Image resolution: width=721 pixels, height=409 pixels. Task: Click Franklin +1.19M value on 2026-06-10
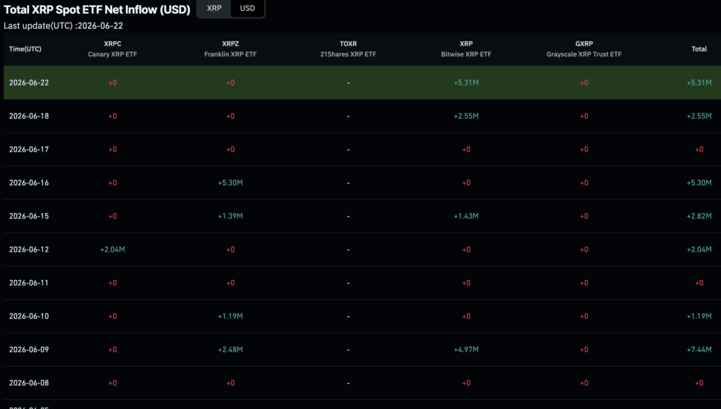[230, 317]
